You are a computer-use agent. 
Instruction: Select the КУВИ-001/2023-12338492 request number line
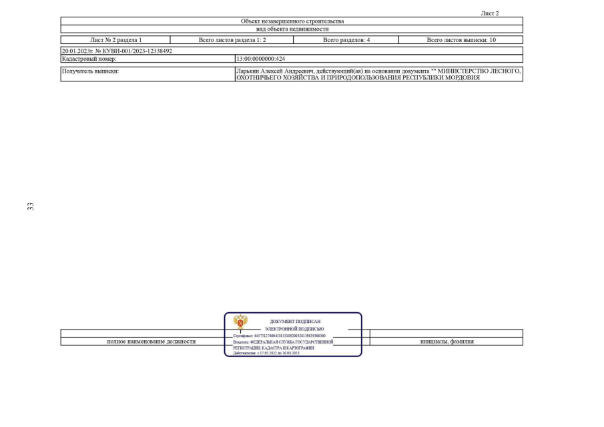[x=117, y=51]
